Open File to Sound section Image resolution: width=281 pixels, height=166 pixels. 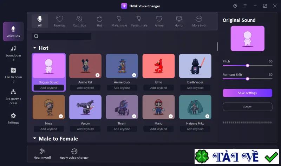click(x=13, y=75)
